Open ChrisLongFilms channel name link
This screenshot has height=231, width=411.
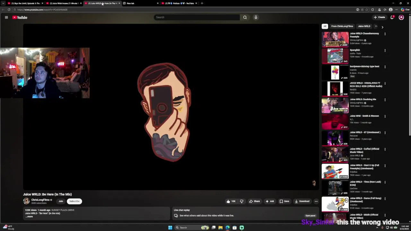[x=40, y=200]
